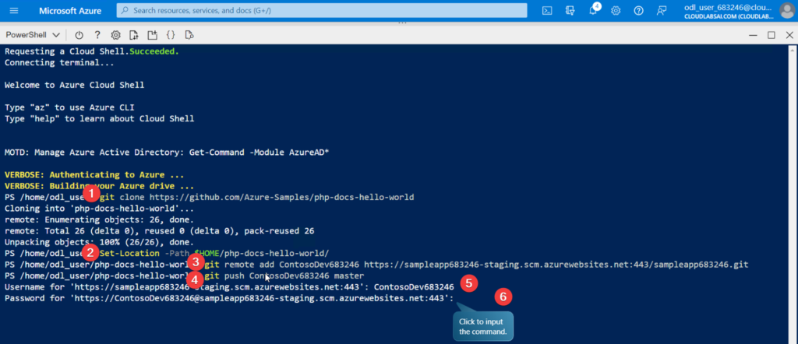The height and width of the screenshot is (344, 798).
Task: Click 'remote: Enumerating objects: 26, done.' line
Action: (99, 219)
